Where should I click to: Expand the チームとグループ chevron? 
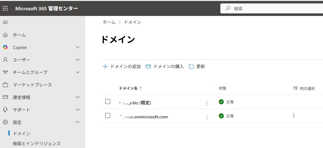pyautogui.click(x=78, y=72)
